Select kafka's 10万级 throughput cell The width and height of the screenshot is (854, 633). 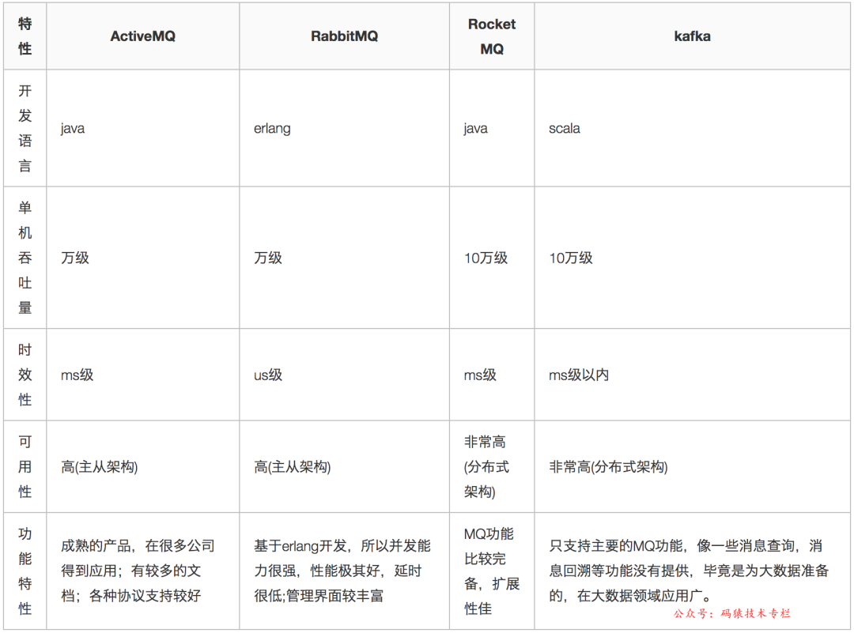(571, 258)
